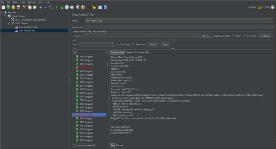
Task: Switch to the Response data tab
Action: coord(142,52)
